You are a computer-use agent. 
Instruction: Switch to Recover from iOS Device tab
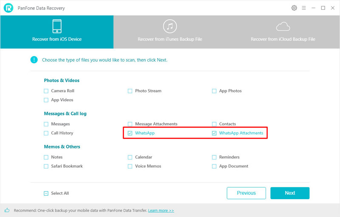[x=57, y=32]
